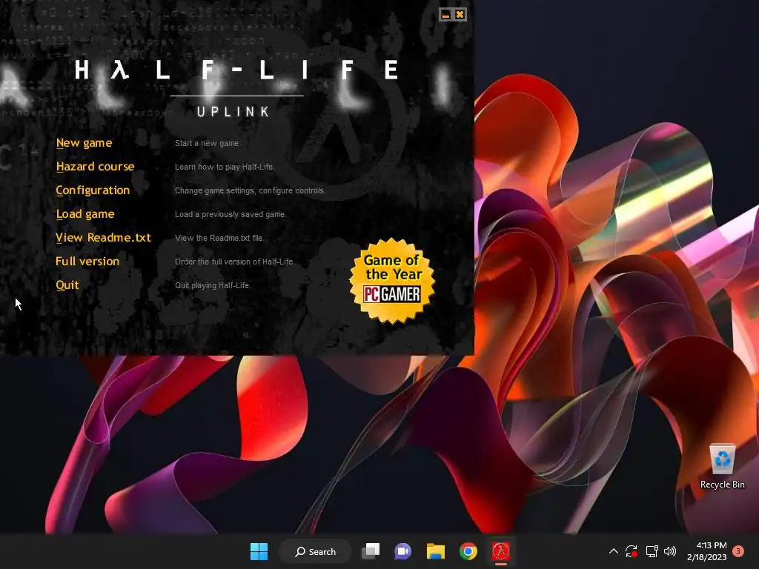Click 'Order the full version of Half-Life.' text
The height and width of the screenshot is (569, 759).
235,262
